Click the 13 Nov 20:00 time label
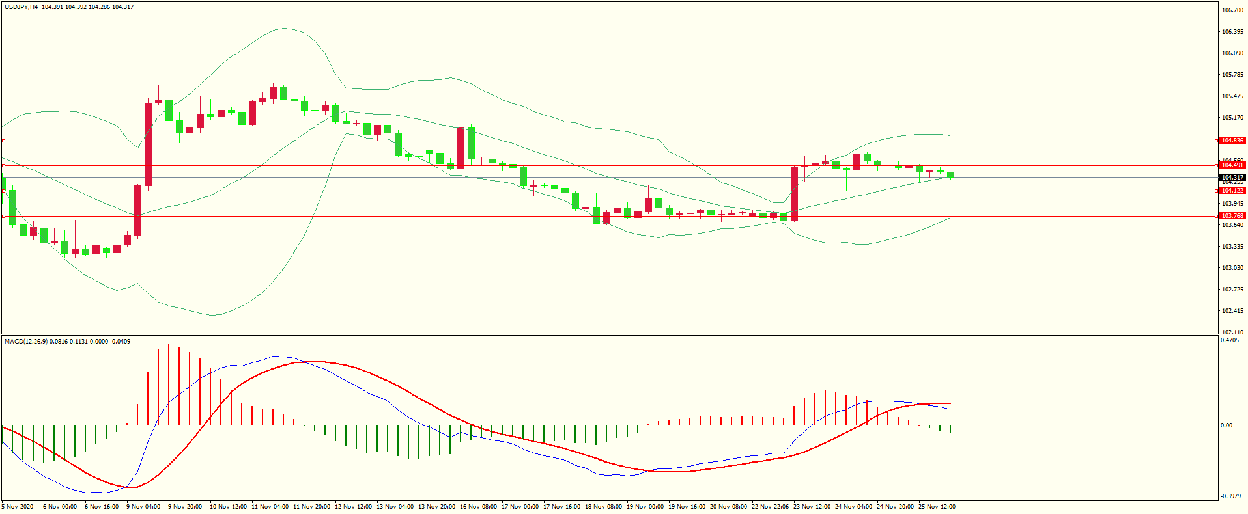 pyautogui.click(x=436, y=507)
